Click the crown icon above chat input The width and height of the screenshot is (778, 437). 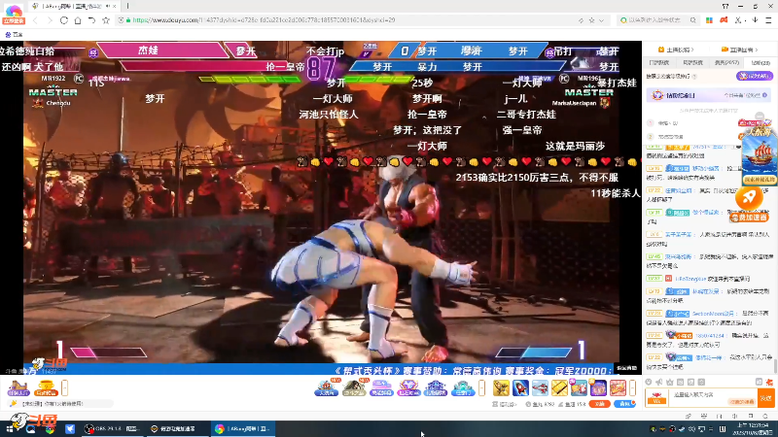pyautogui.click(x=670, y=382)
